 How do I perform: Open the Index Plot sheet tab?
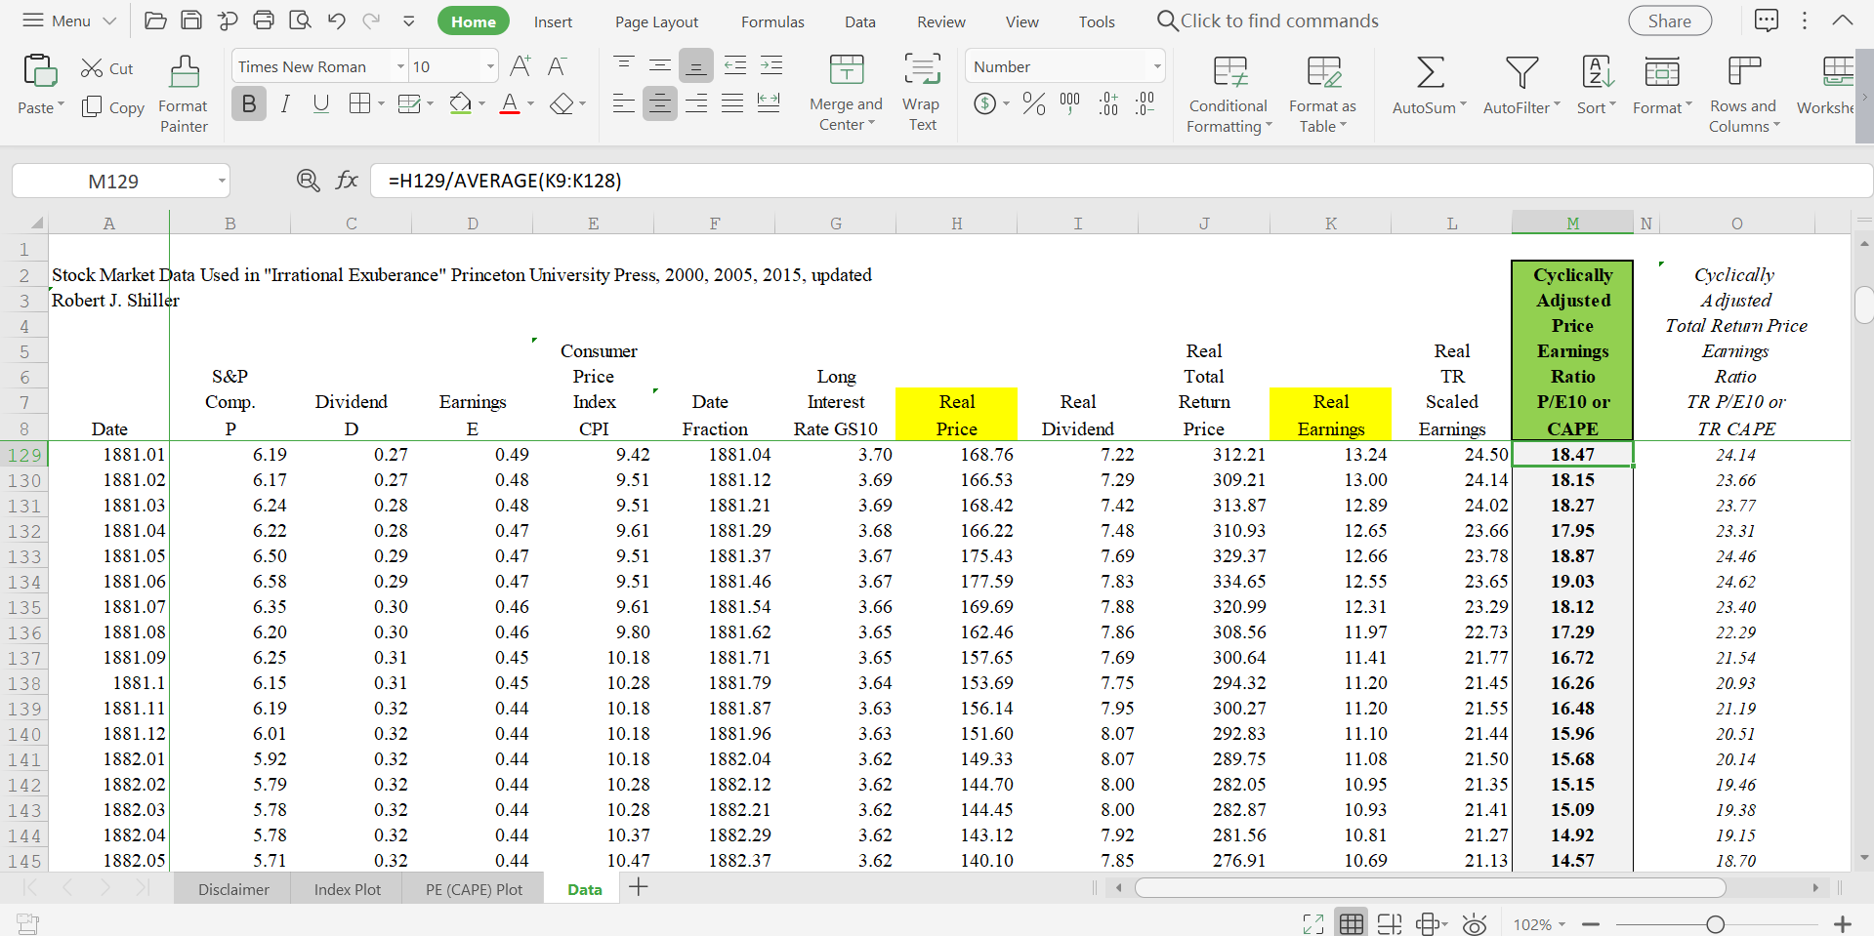tap(347, 889)
